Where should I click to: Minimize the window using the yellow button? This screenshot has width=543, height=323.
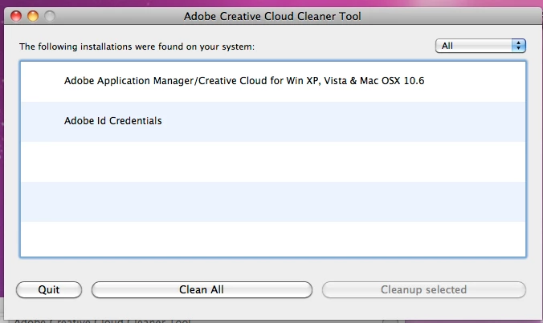[33, 16]
